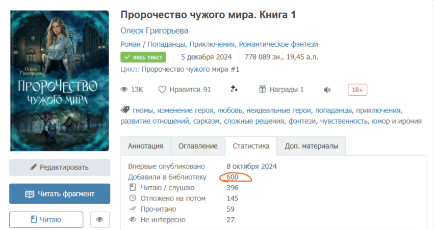Click the 396 reading count value

coord(232,188)
